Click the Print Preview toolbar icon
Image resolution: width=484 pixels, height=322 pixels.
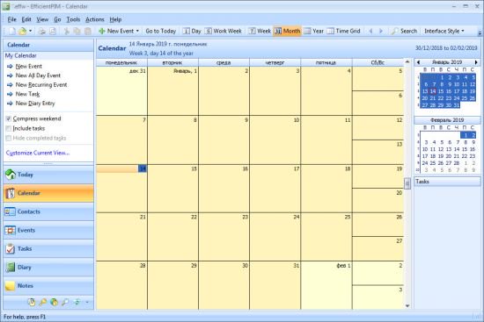(x=53, y=31)
